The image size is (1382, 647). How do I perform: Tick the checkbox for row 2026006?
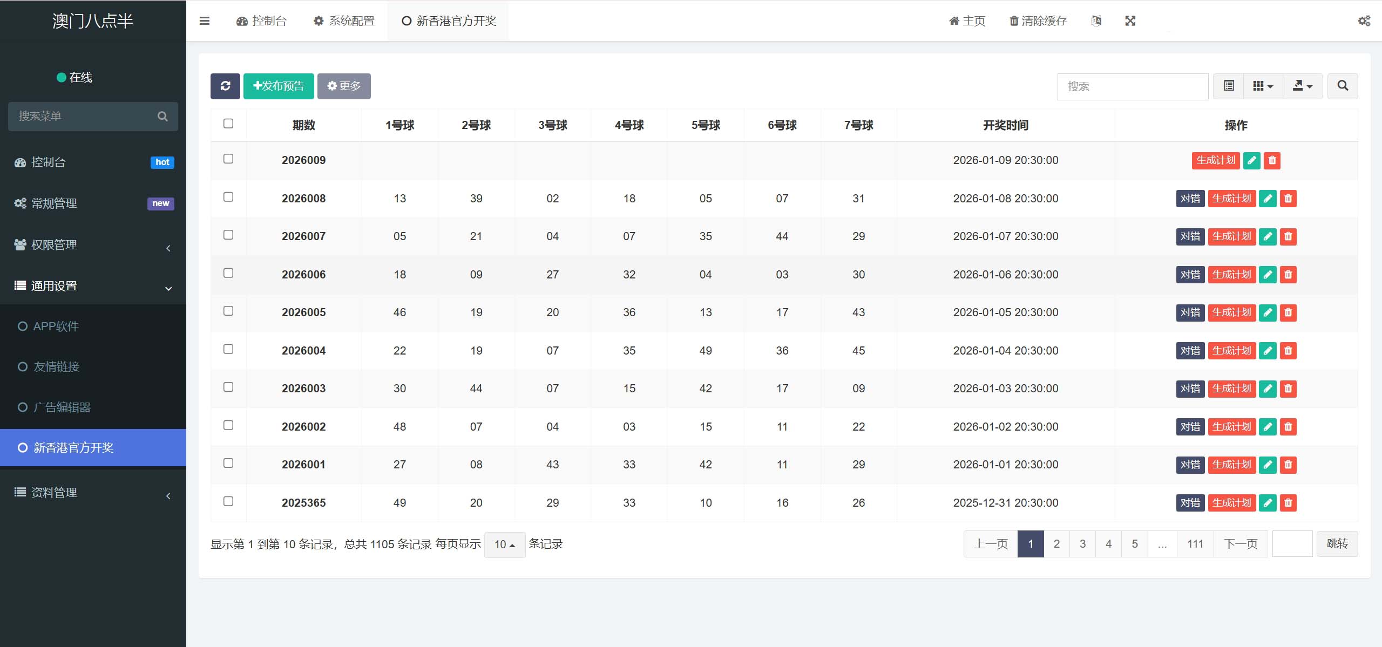228,273
